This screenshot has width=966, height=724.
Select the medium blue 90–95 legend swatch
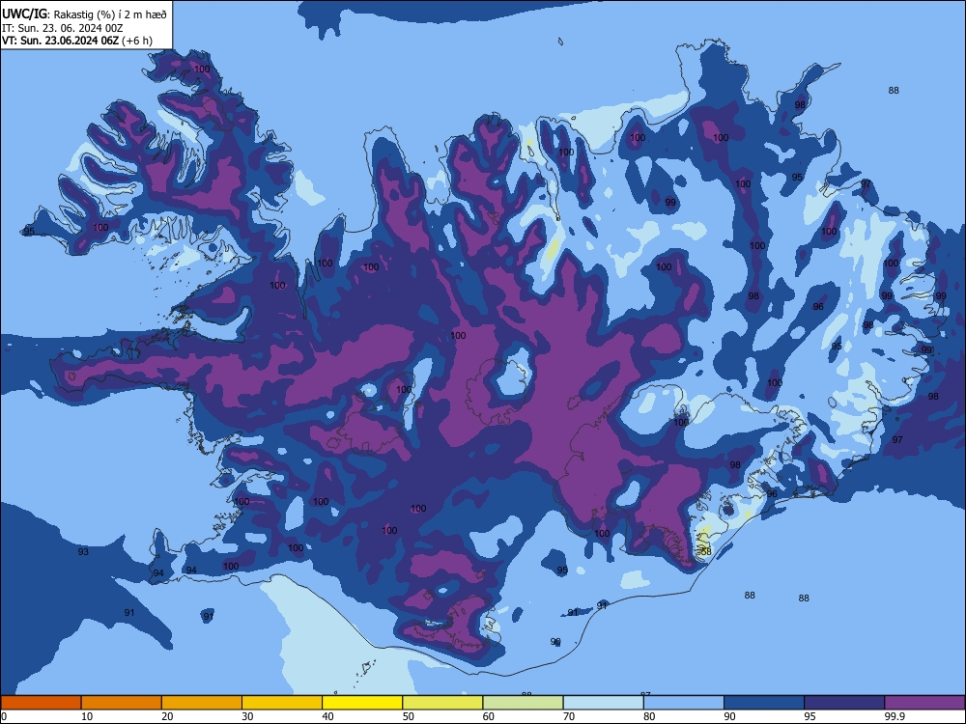(764, 703)
